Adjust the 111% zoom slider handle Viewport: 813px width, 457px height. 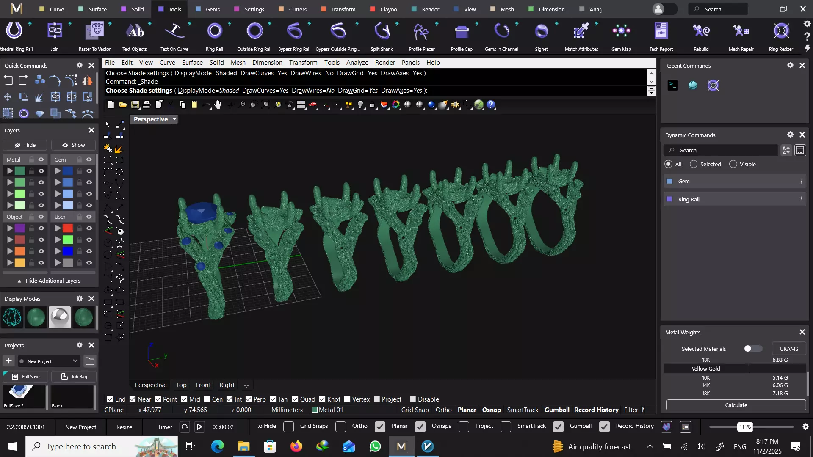tap(745, 427)
